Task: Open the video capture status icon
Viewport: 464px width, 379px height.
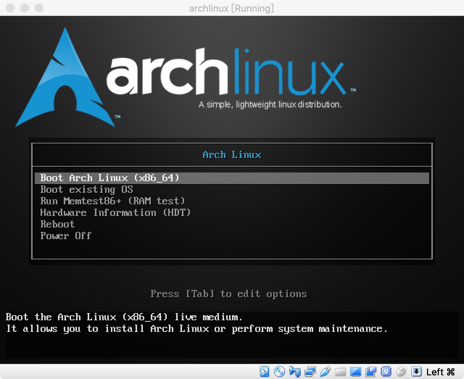Action: pos(371,371)
